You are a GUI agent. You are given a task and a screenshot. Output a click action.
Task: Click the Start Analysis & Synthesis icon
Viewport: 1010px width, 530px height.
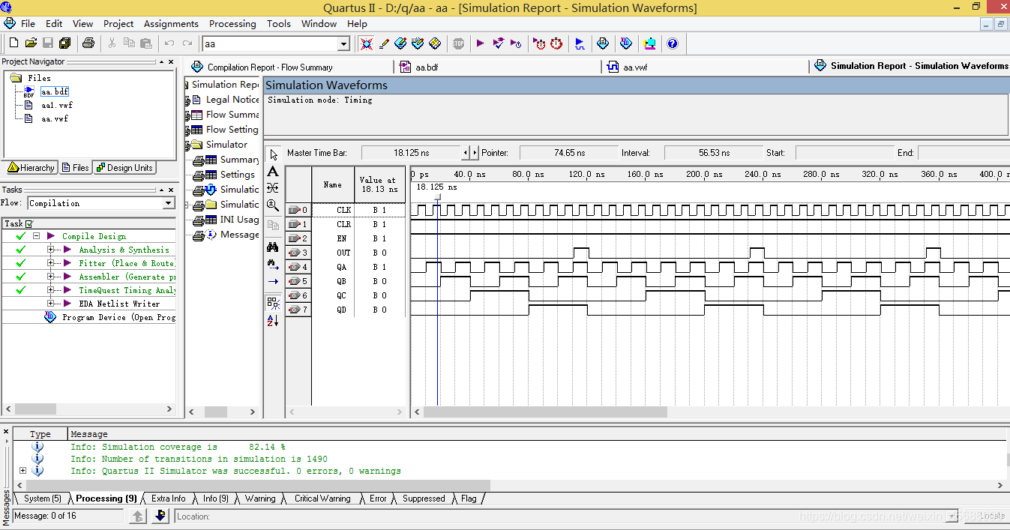pyautogui.click(x=498, y=43)
